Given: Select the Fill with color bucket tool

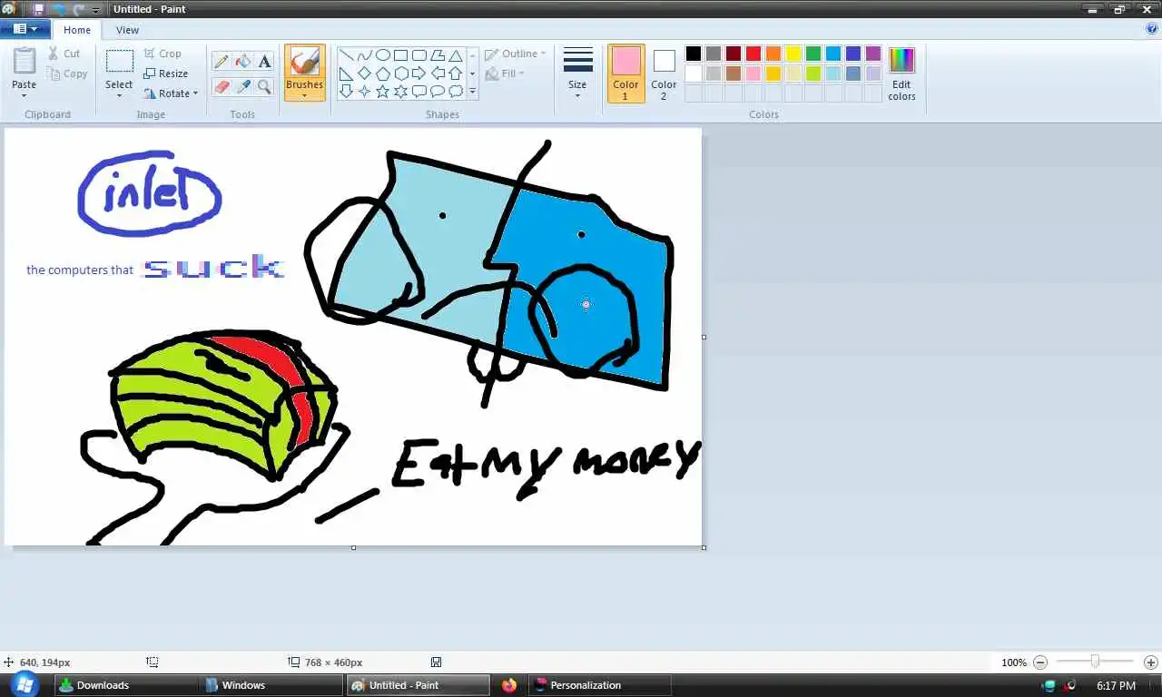Looking at the screenshot, I should pyautogui.click(x=242, y=62).
